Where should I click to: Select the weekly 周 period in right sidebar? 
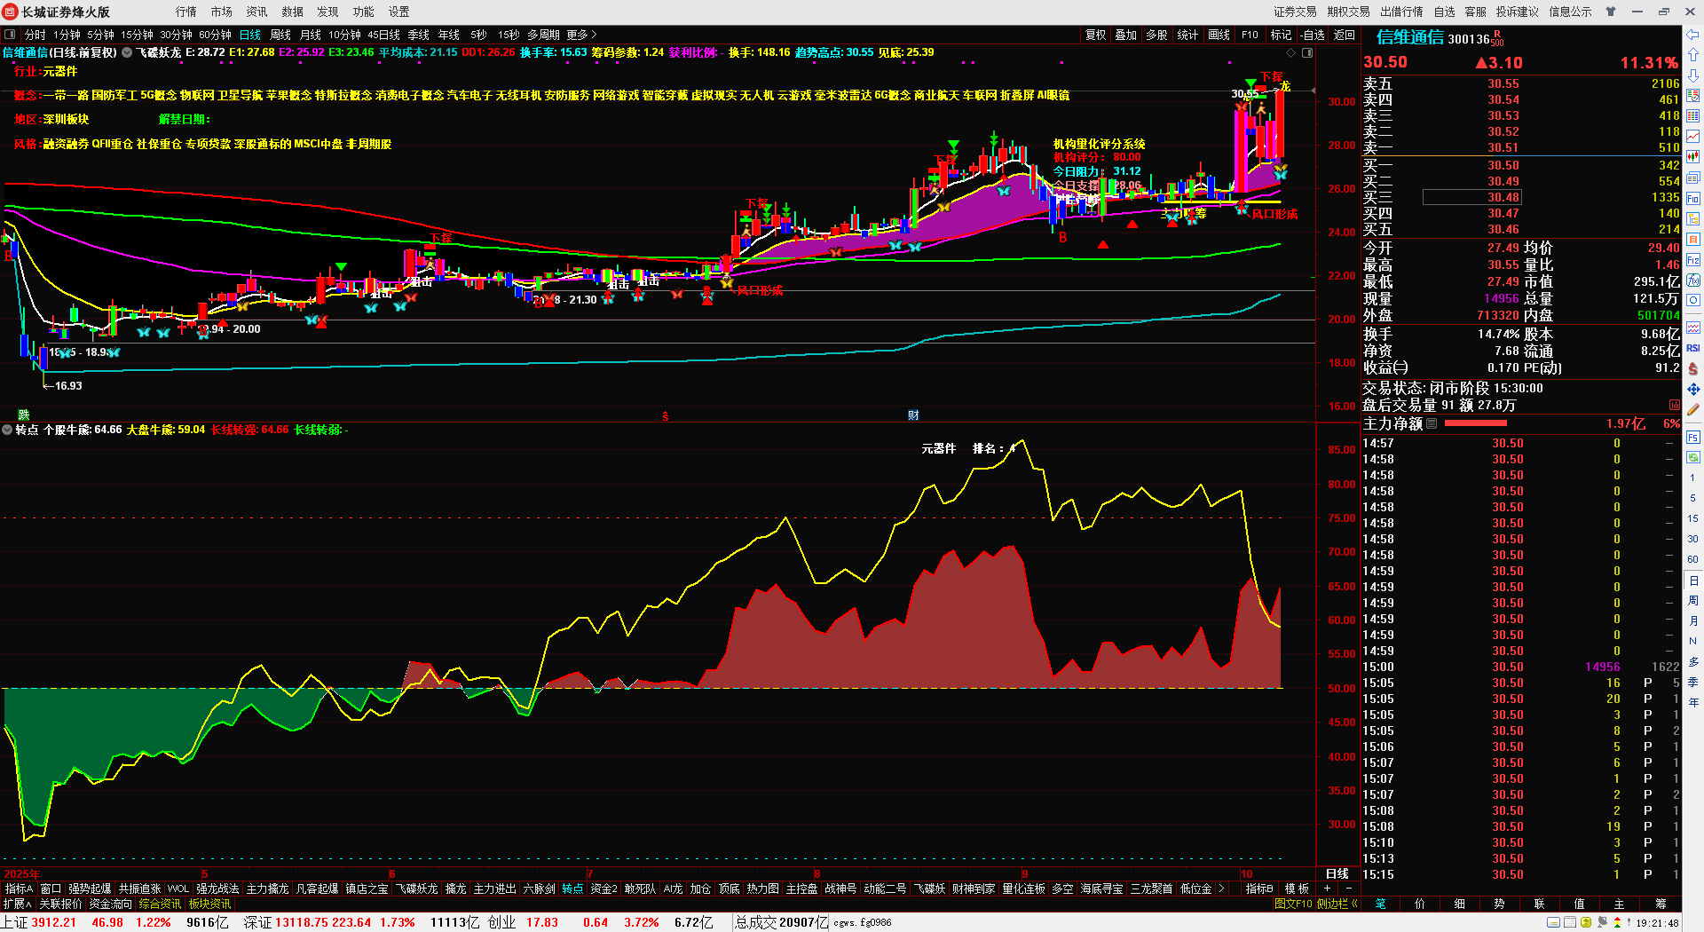pyautogui.click(x=1693, y=600)
